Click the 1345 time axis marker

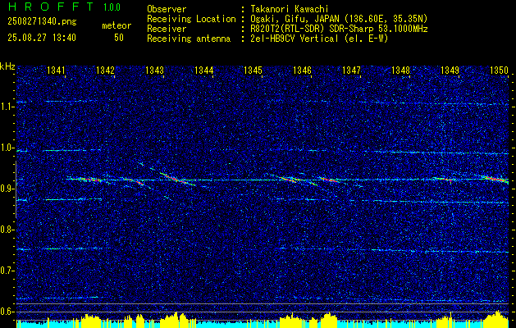tap(253, 70)
